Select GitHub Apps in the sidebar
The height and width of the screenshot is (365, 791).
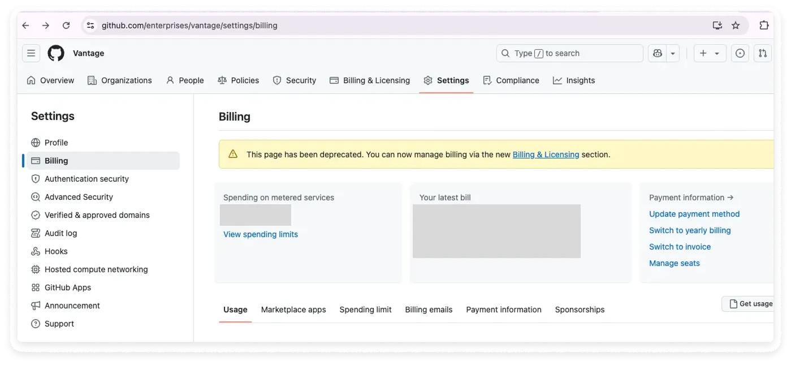68,287
